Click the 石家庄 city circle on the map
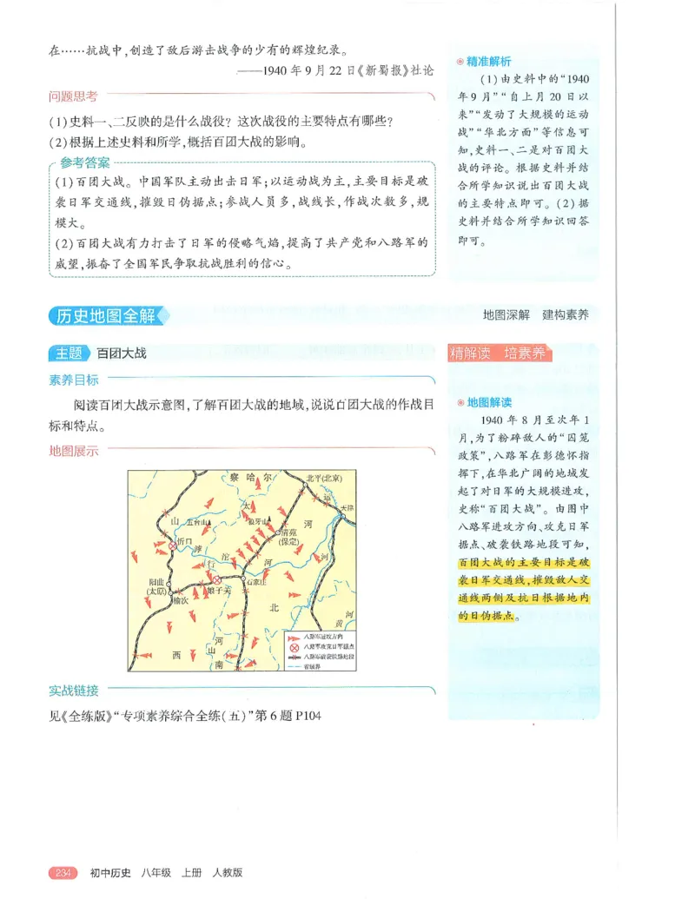 coord(243,578)
